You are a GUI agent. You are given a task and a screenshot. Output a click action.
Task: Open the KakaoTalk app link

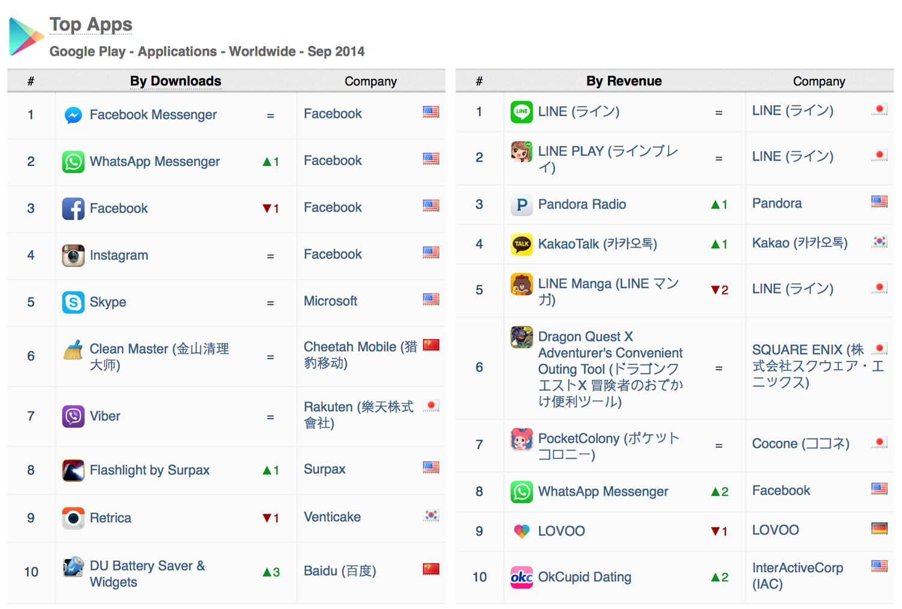click(x=598, y=244)
